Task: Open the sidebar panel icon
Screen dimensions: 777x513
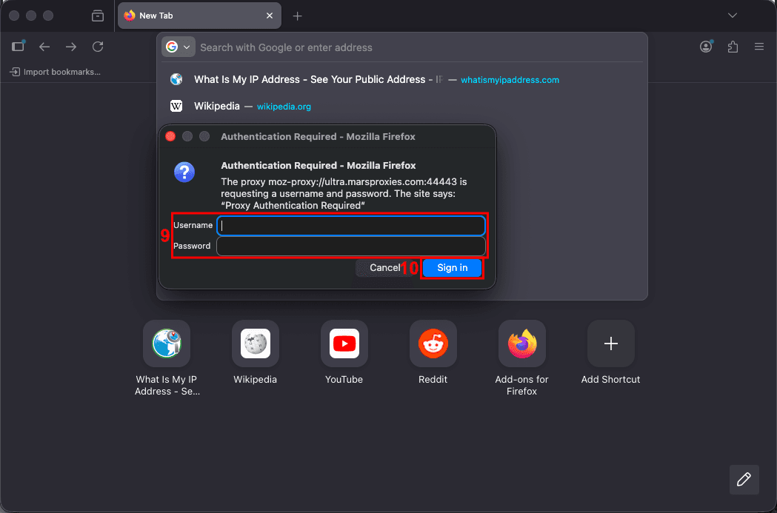Action: pyautogui.click(x=18, y=46)
